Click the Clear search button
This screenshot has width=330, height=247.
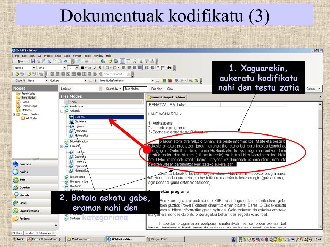tap(170, 89)
